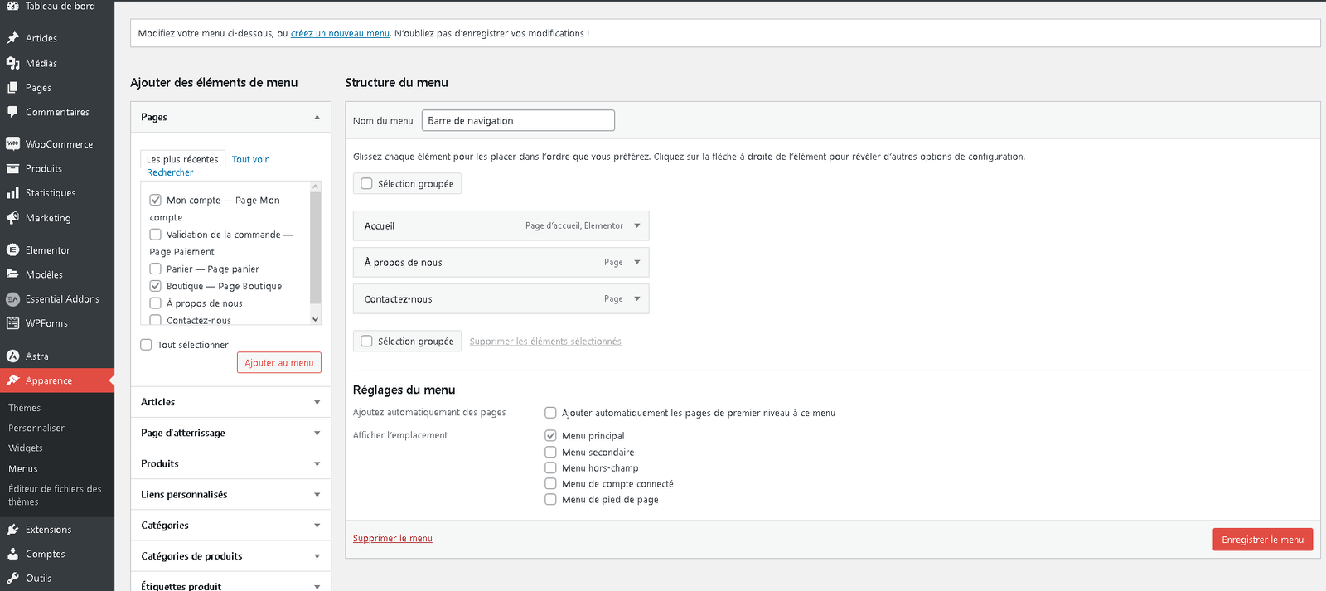The height and width of the screenshot is (591, 1326).
Task: Click the Modèles folder icon
Action: (x=12, y=274)
